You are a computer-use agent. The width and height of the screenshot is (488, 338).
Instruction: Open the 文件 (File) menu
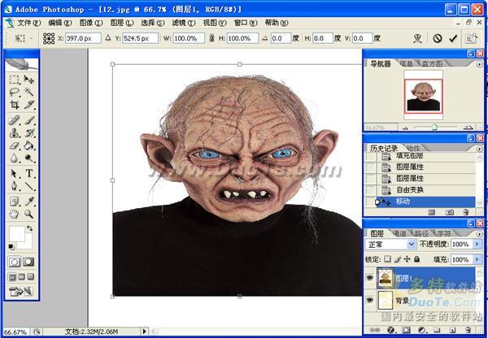[x=28, y=23]
